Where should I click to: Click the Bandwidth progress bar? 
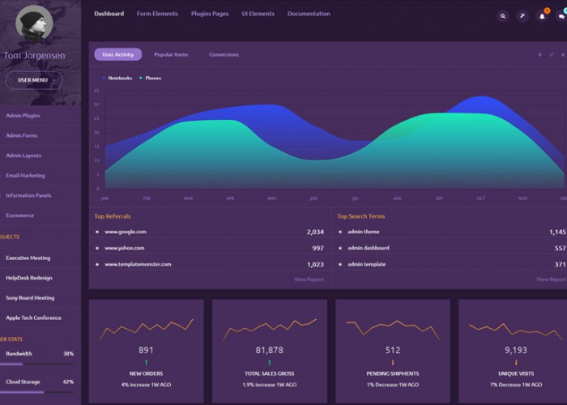click(37, 364)
